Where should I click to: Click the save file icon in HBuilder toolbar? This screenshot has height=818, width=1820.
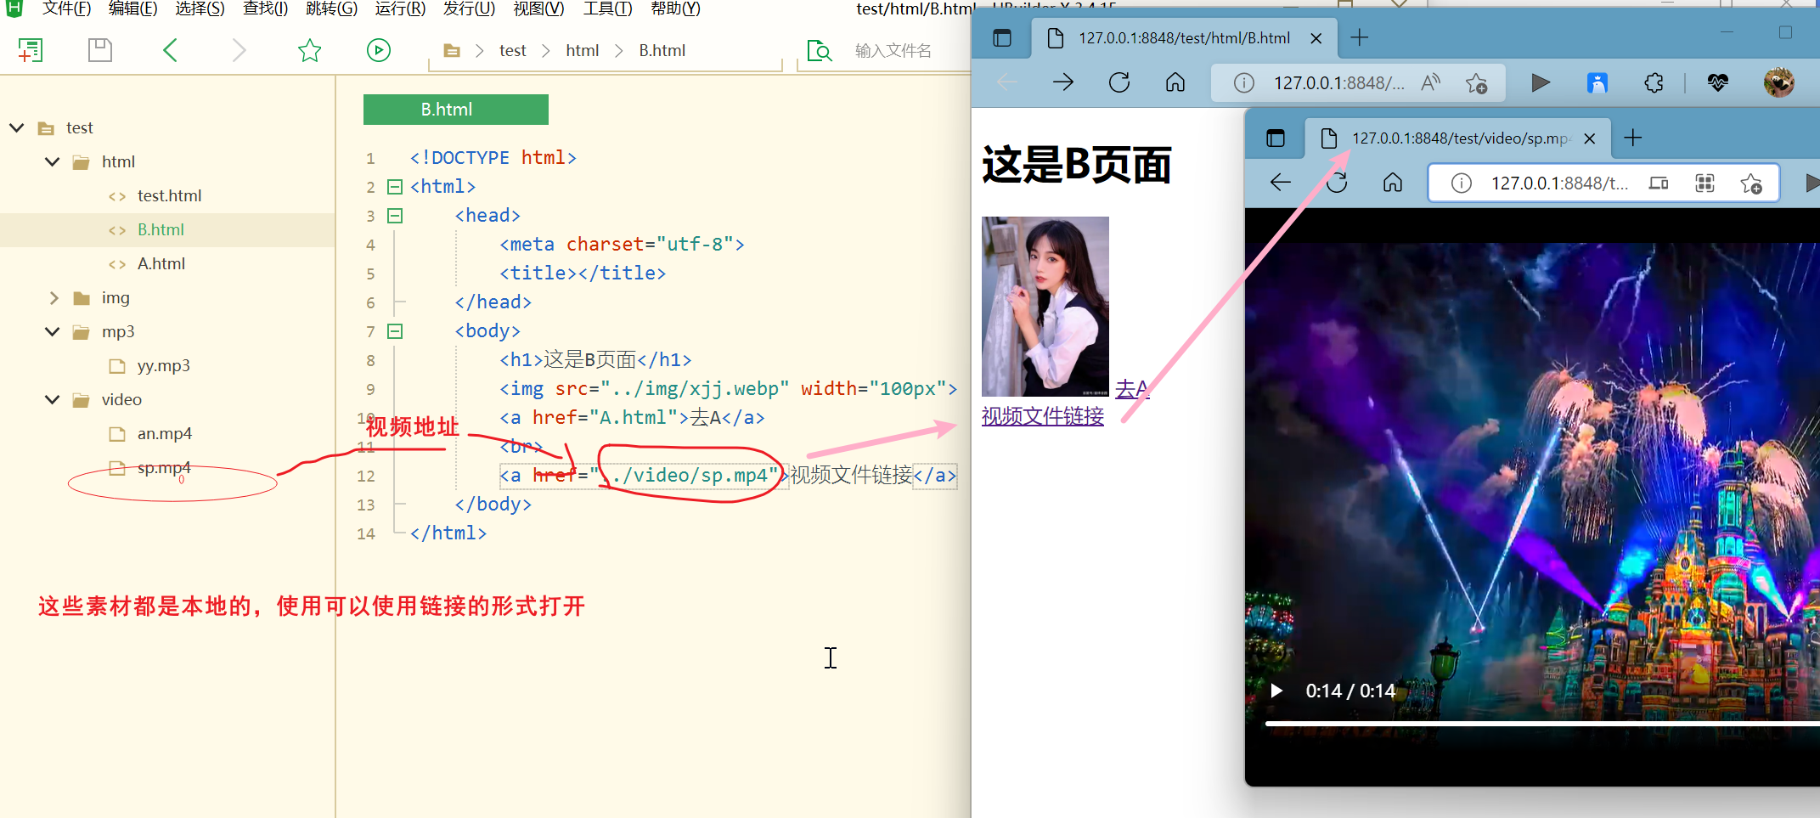coord(100,50)
